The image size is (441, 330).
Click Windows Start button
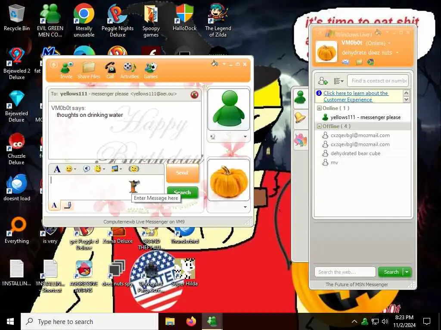pos(10,321)
